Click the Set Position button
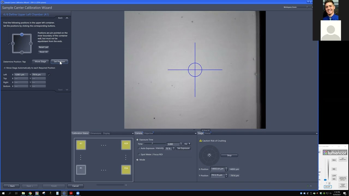349x196 pixels. (59, 62)
